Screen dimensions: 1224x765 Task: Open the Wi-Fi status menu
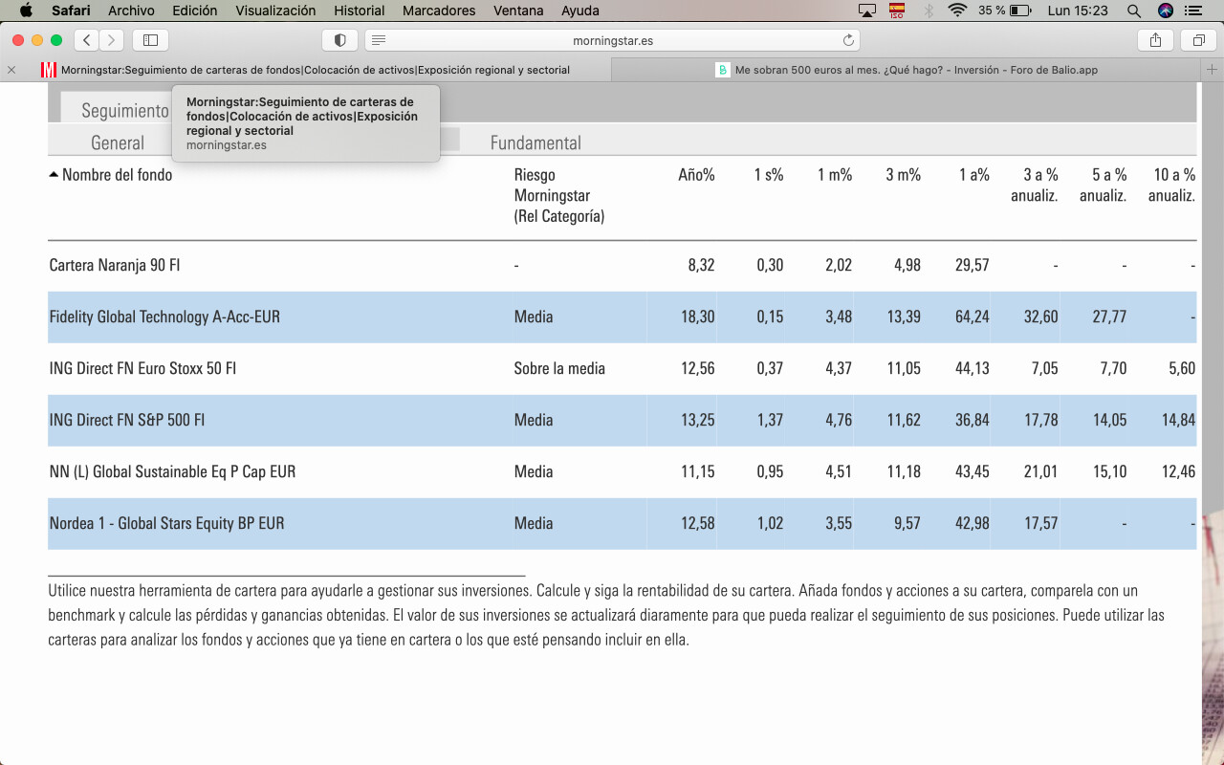pyautogui.click(x=957, y=11)
